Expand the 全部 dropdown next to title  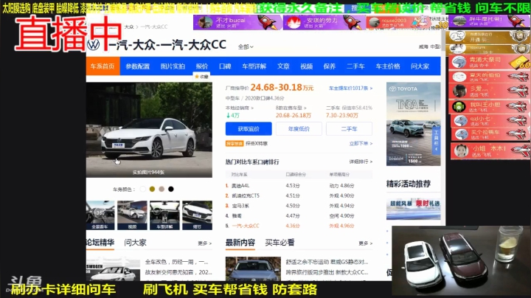(x=246, y=46)
